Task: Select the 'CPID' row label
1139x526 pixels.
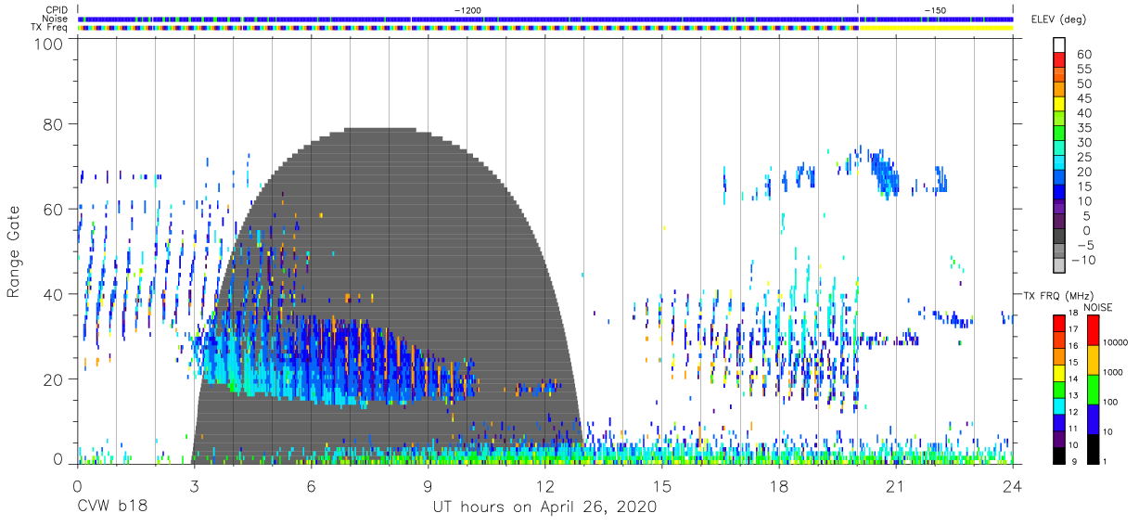Action: [x=58, y=9]
